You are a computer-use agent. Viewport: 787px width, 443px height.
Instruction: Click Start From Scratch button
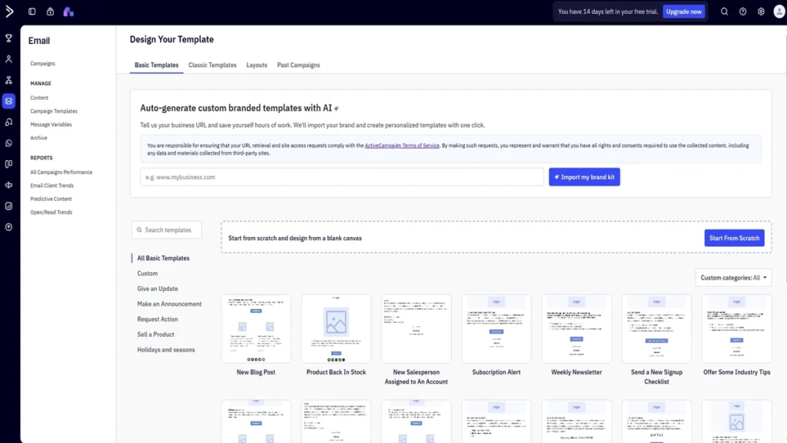click(734, 238)
